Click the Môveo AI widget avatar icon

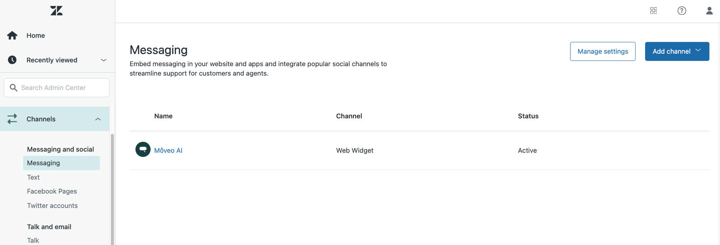coord(143,150)
